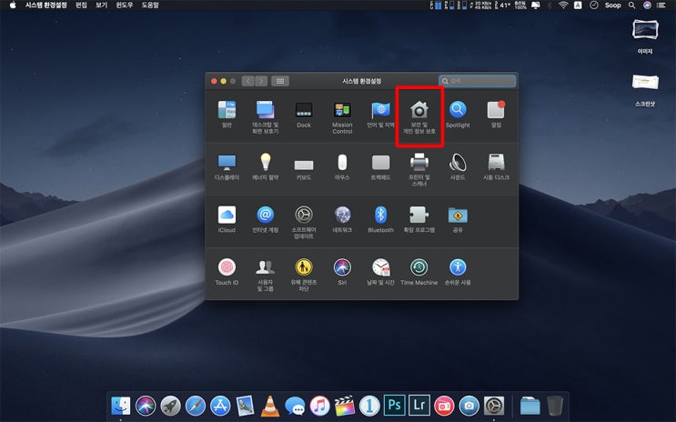Open the Time Machine menu bar clock
Screen dimensions: 676x422
(x=593, y=5)
